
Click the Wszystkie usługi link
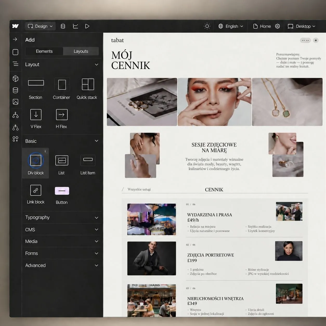pyautogui.click(x=139, y=189)
